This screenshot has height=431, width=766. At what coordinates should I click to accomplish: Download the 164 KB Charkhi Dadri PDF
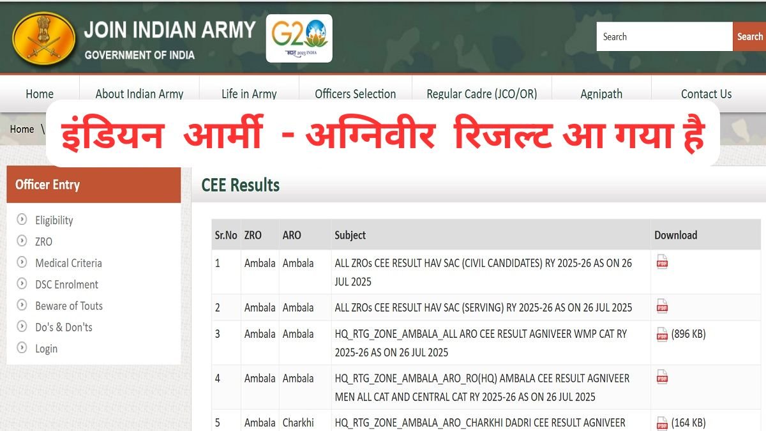[x=662, y=423]
